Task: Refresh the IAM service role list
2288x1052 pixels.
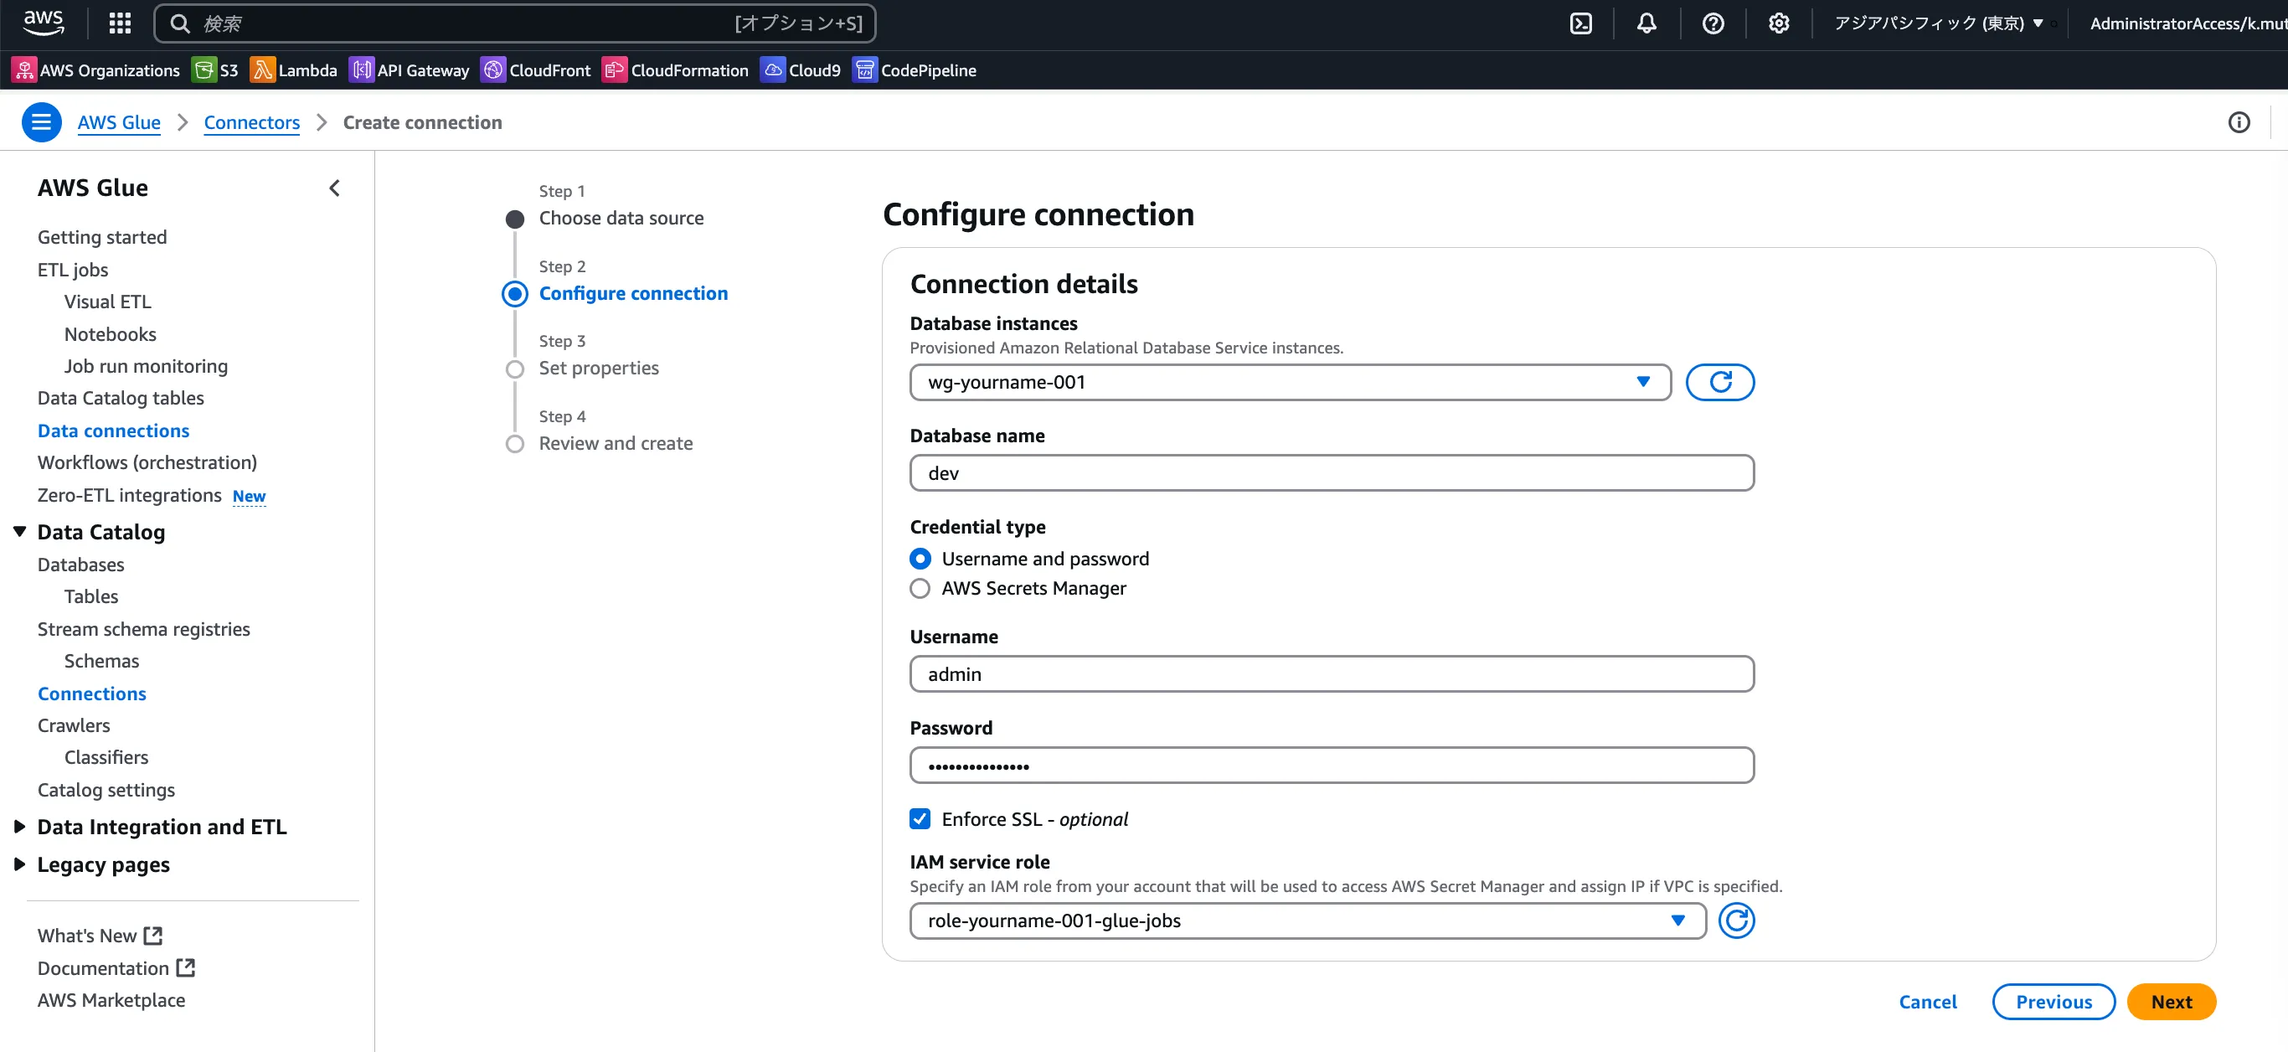Action: point(1735,920)
